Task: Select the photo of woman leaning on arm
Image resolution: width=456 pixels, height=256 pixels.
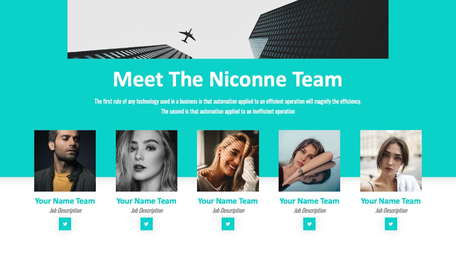Action: tap(310, 161)
